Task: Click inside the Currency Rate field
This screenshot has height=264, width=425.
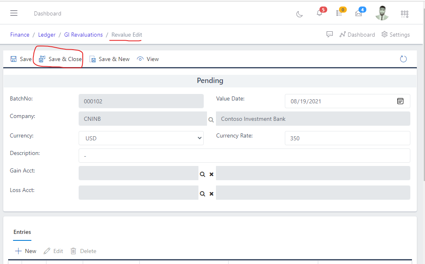Action: tap(347, 138)
